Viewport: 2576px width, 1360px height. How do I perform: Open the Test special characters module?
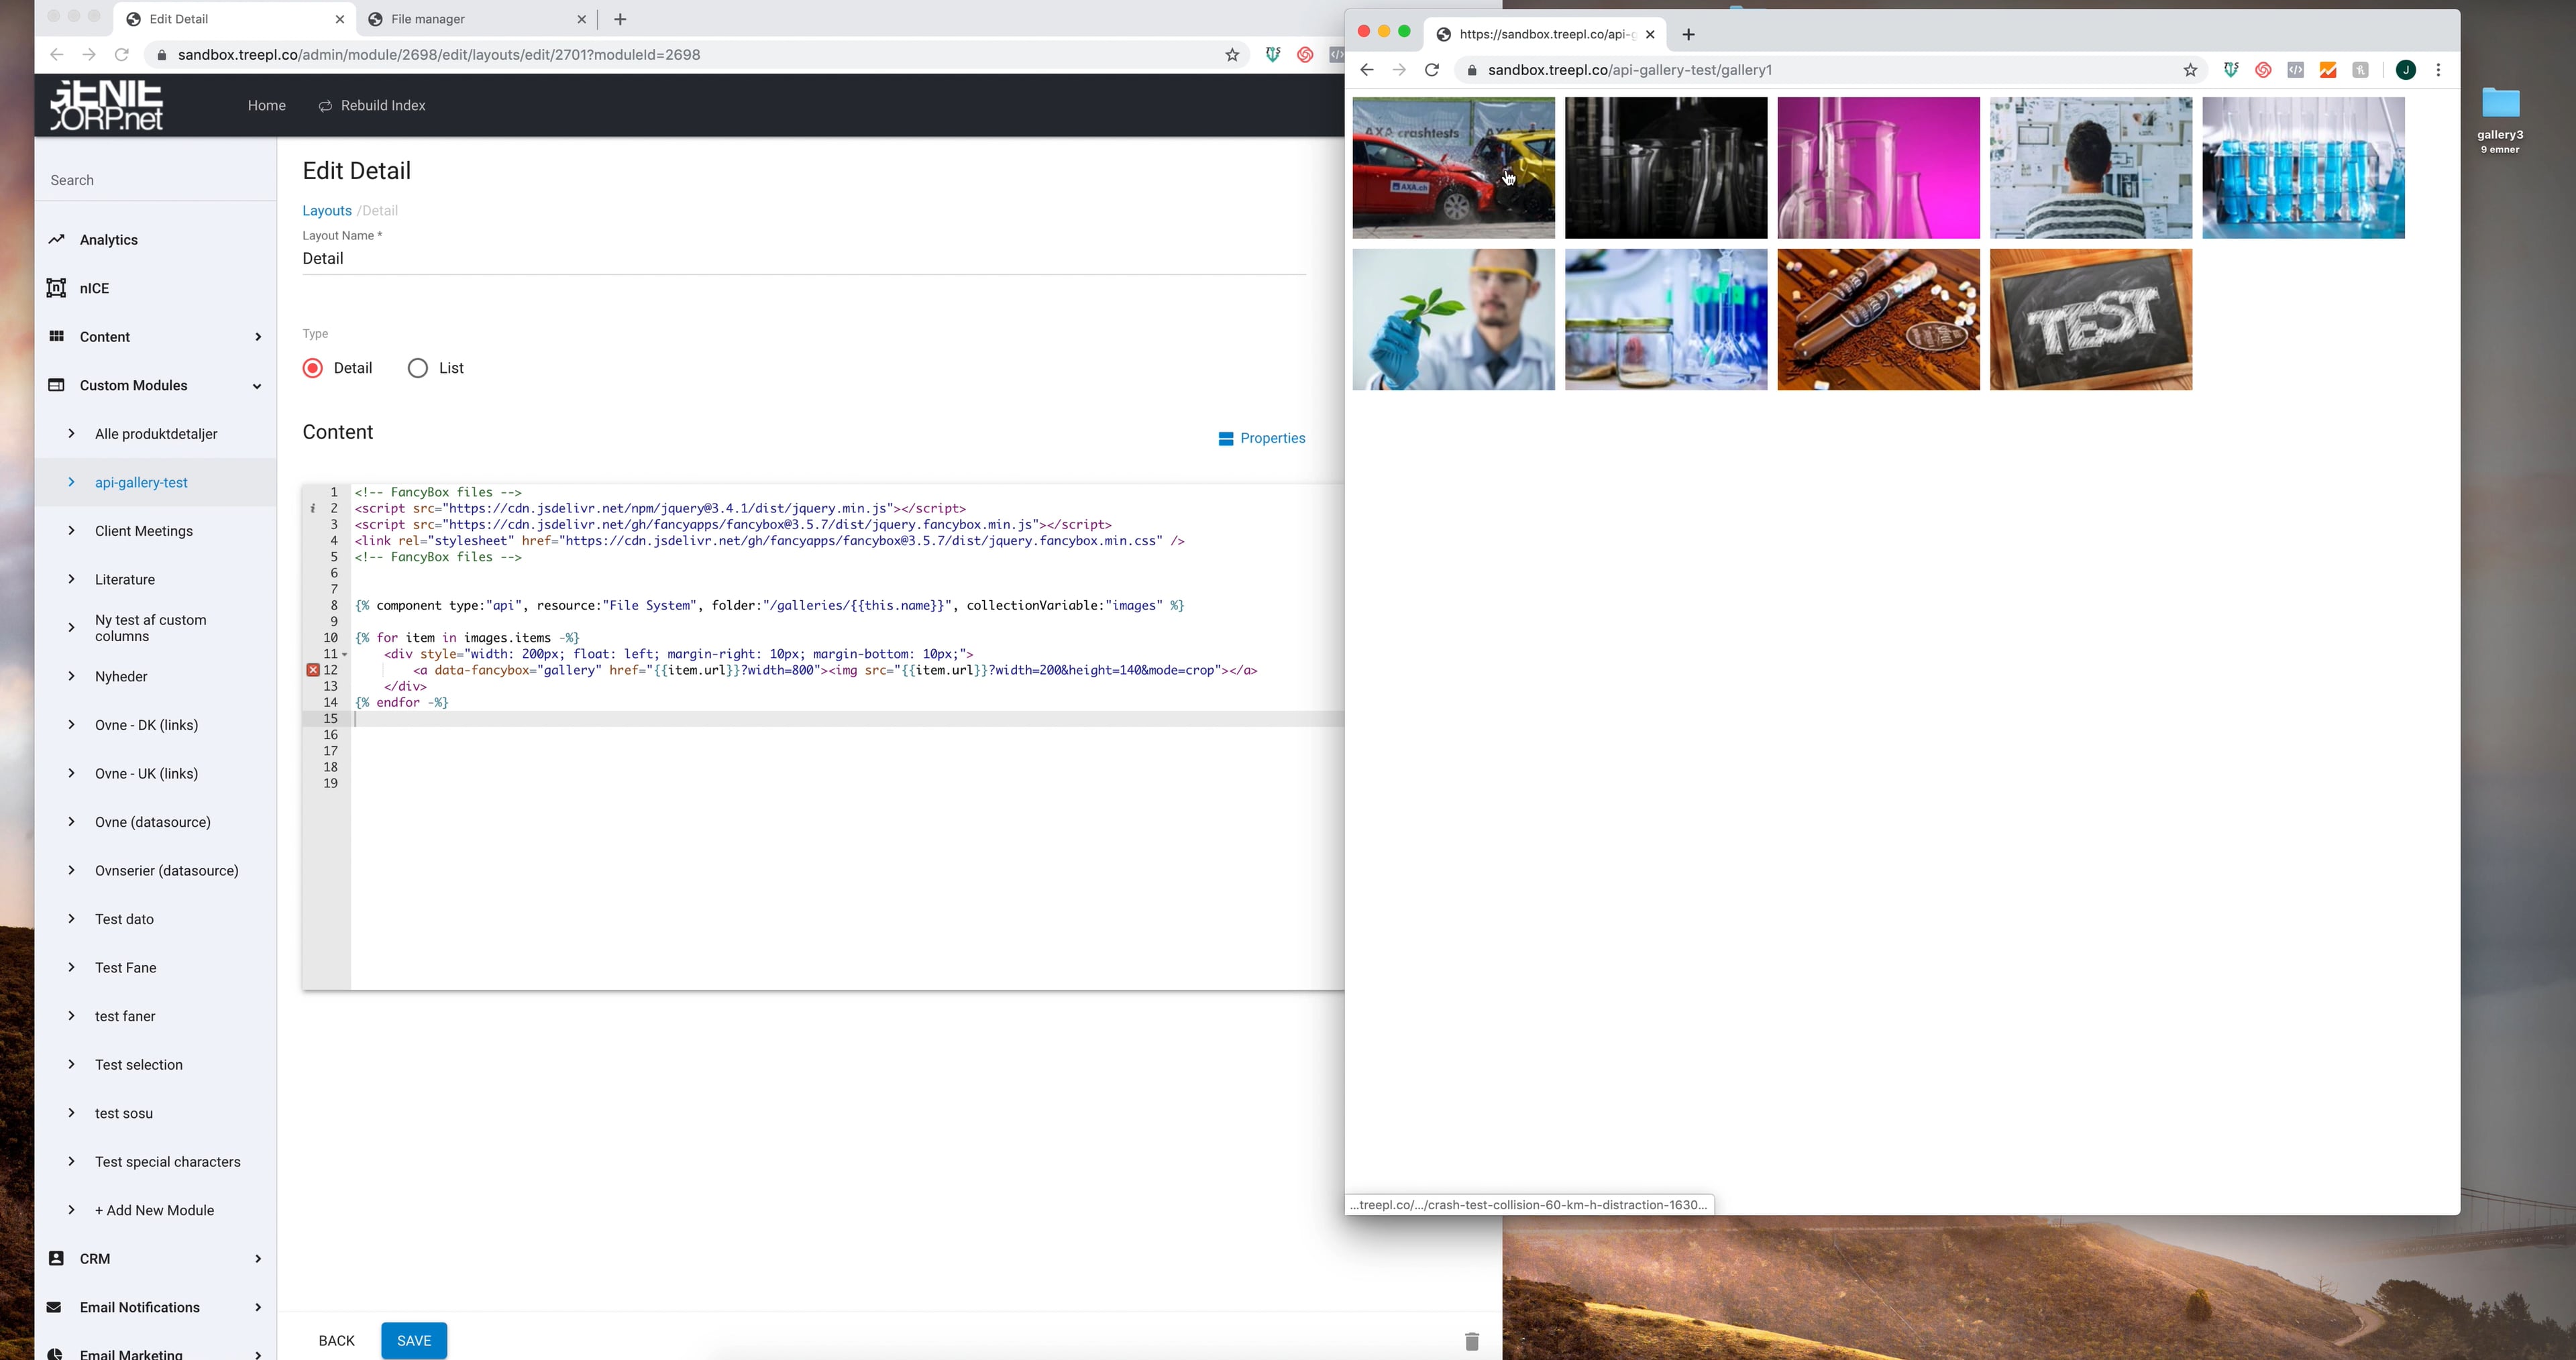(x=167, y=1162)
